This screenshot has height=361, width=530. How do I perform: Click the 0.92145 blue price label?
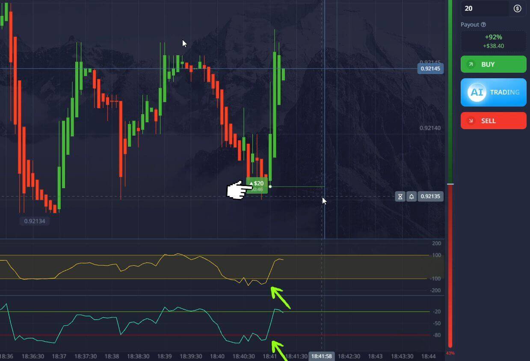[430, 68]
